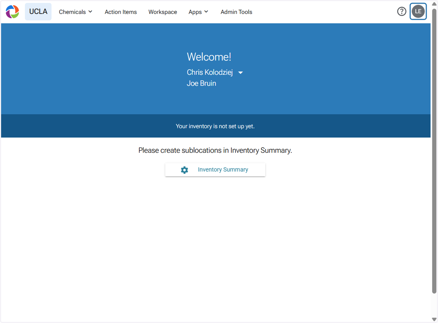Click the scrollbar down arrow
The height and width of the screenshot is (323, 438).
(x=434, y=319)
